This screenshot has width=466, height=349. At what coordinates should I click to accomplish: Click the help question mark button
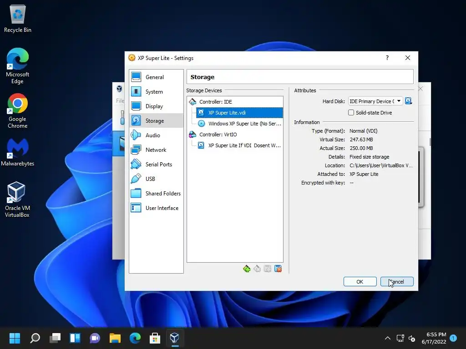(x=387, y=58)
